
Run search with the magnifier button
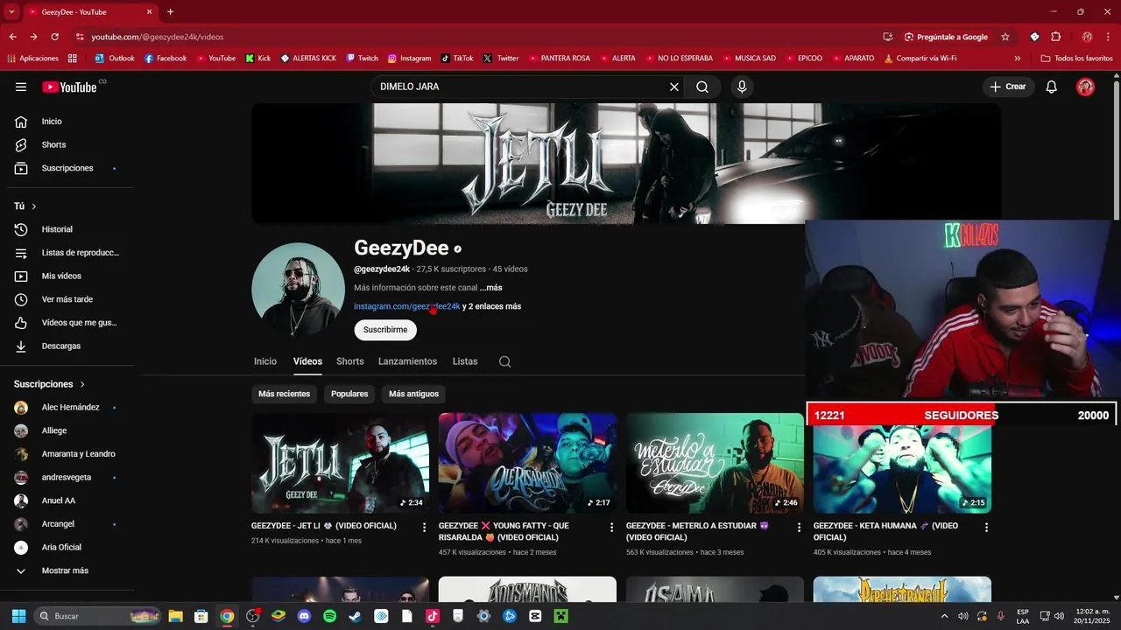[702, 87]
